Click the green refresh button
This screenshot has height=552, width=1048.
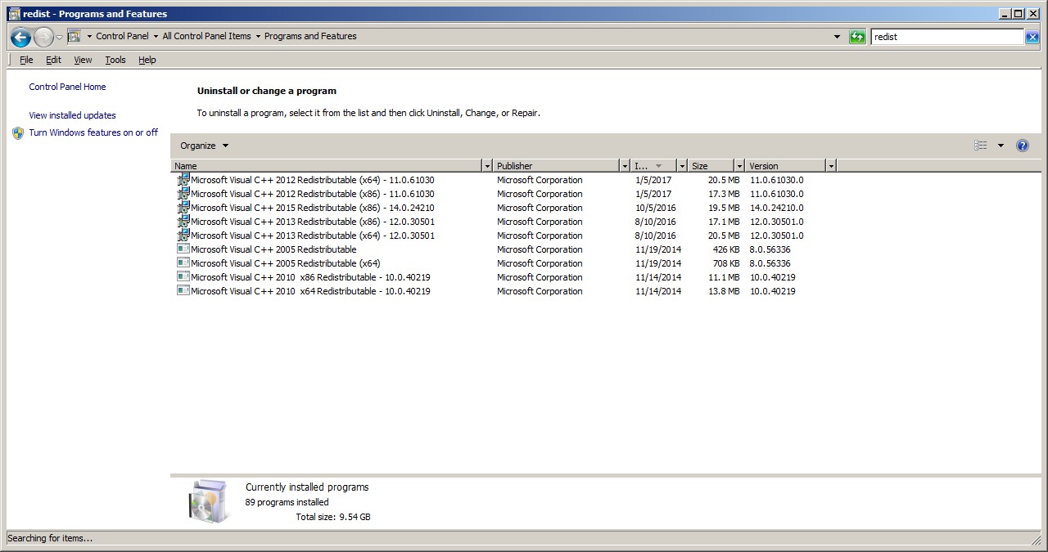(x=857, y=37)
